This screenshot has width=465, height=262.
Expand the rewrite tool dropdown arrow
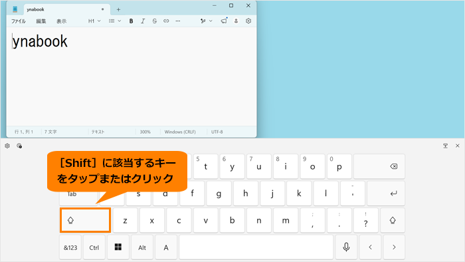pos(211,21)
